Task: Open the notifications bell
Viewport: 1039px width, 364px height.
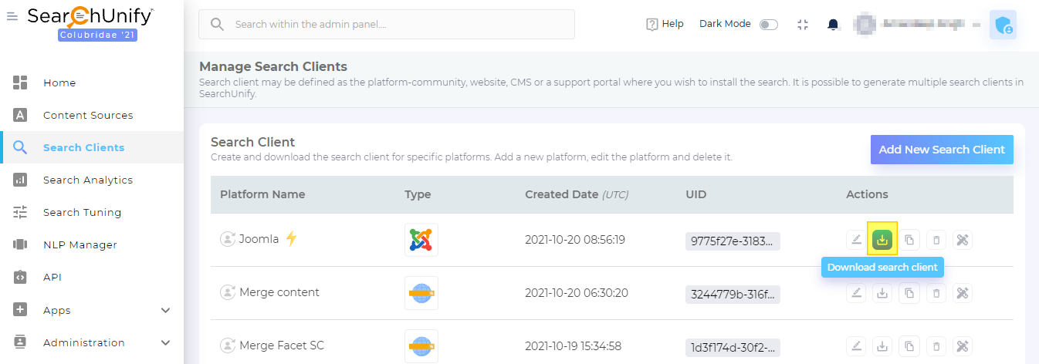Action: 833,25
